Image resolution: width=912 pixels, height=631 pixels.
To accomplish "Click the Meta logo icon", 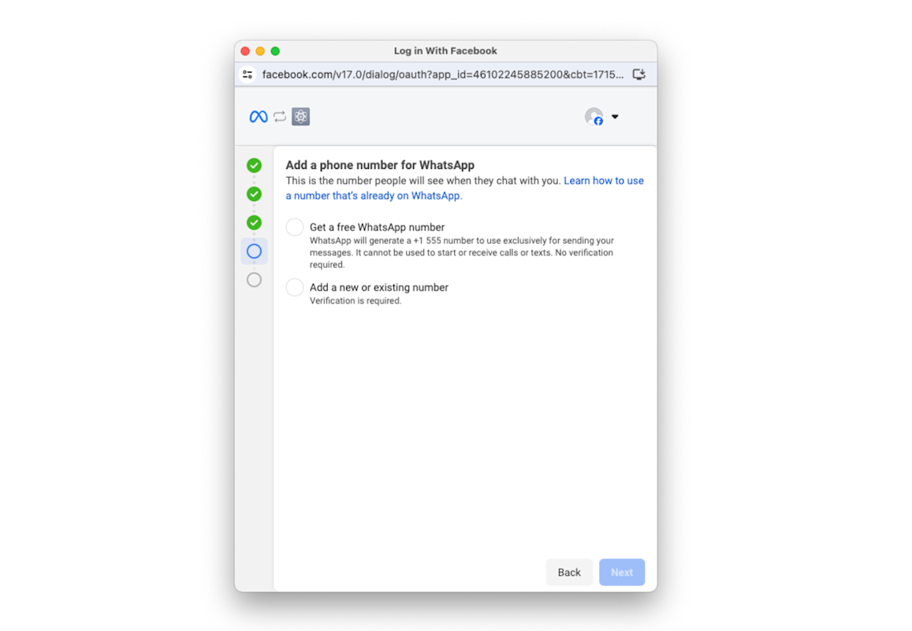I will (x=259, y=117).
